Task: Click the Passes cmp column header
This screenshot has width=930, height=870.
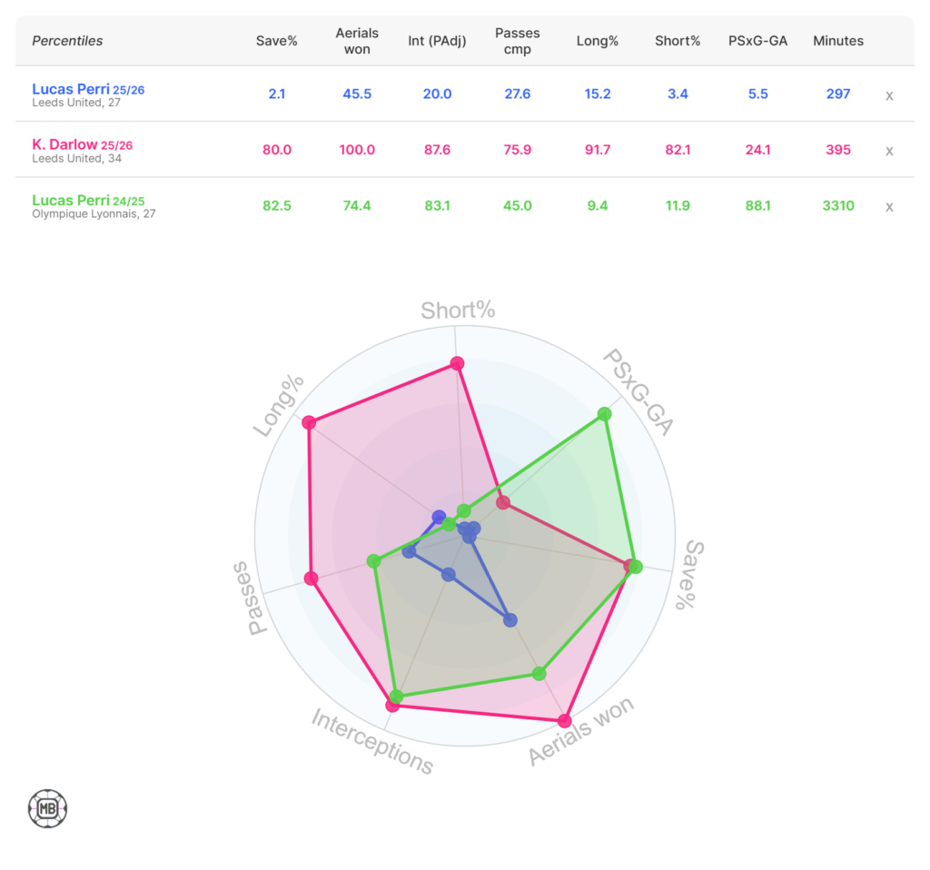Action: [517, 41]
